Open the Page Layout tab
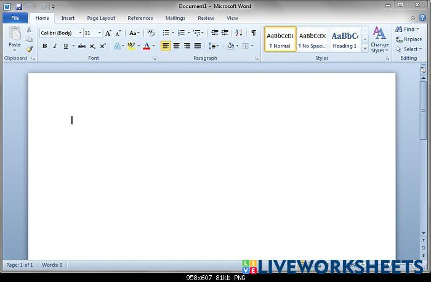431x282 pixels. (101, 18)
